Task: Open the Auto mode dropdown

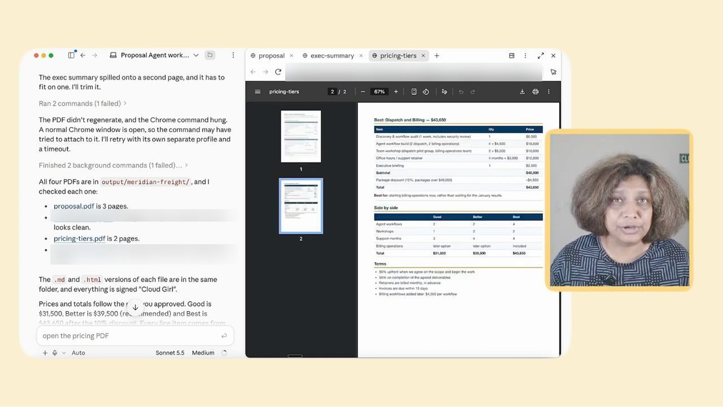Action: coord(79,353)
